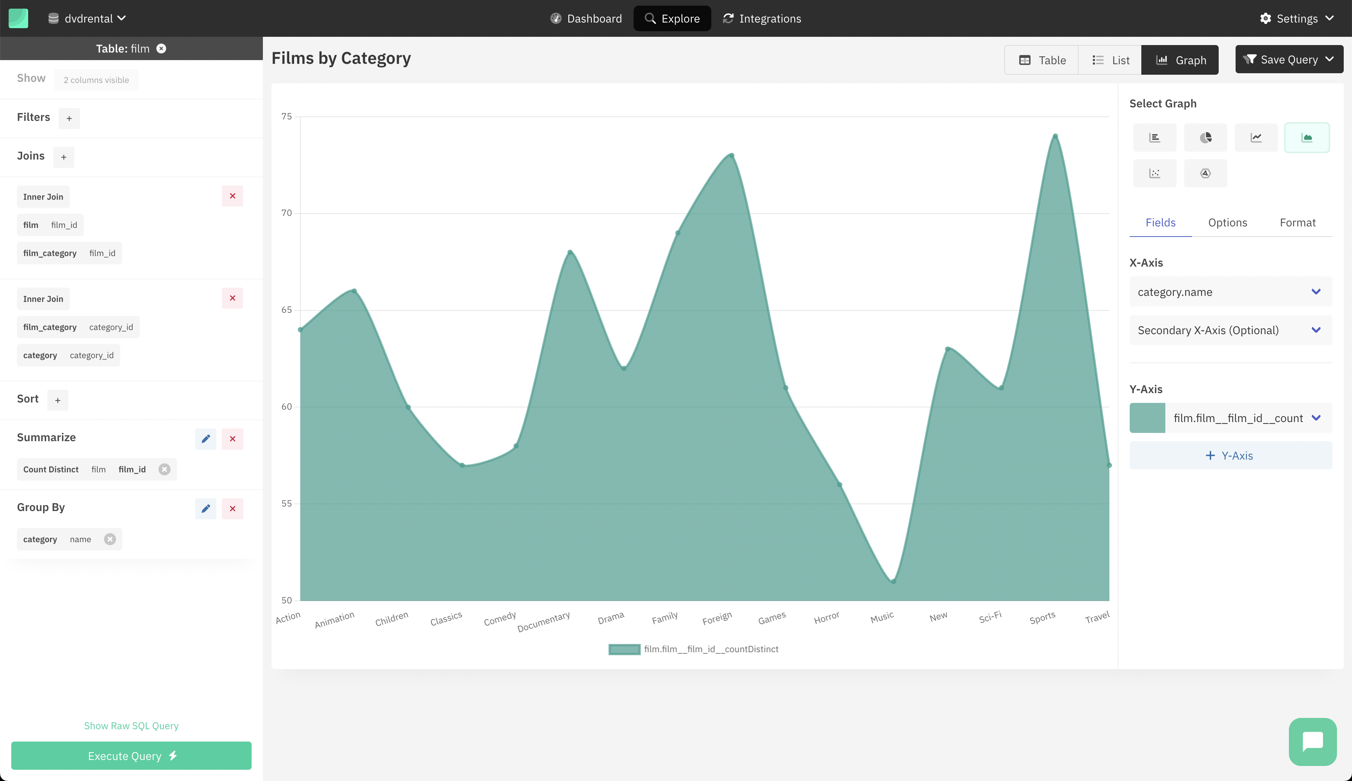
Task: Open the Integrations page
Action: point(762,18)
